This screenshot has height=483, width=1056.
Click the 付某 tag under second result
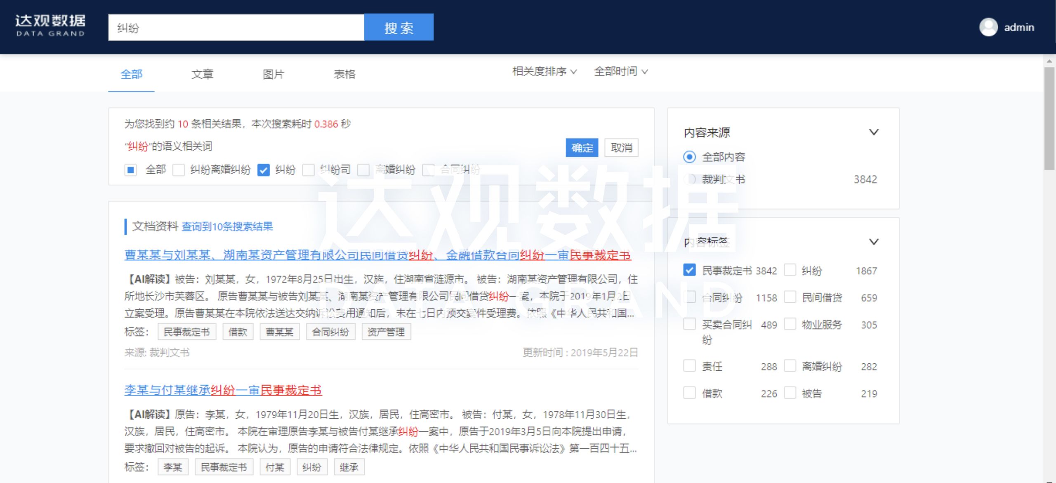[275, 467]
